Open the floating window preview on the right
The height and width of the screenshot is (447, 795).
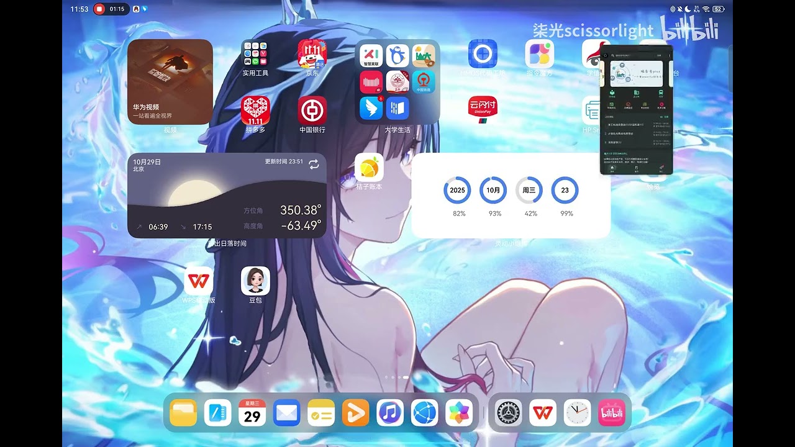click(x=637, y=110)
